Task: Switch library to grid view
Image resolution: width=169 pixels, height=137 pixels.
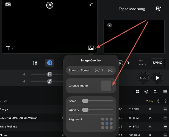Action: click(x=137, y=92)
